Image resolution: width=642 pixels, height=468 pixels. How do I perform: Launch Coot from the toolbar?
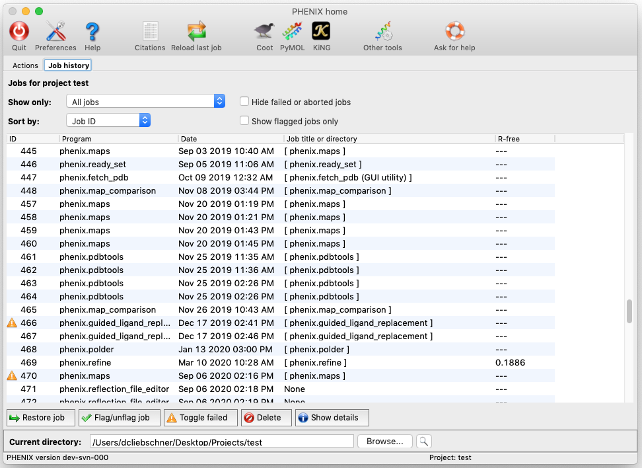click(264, 32)
